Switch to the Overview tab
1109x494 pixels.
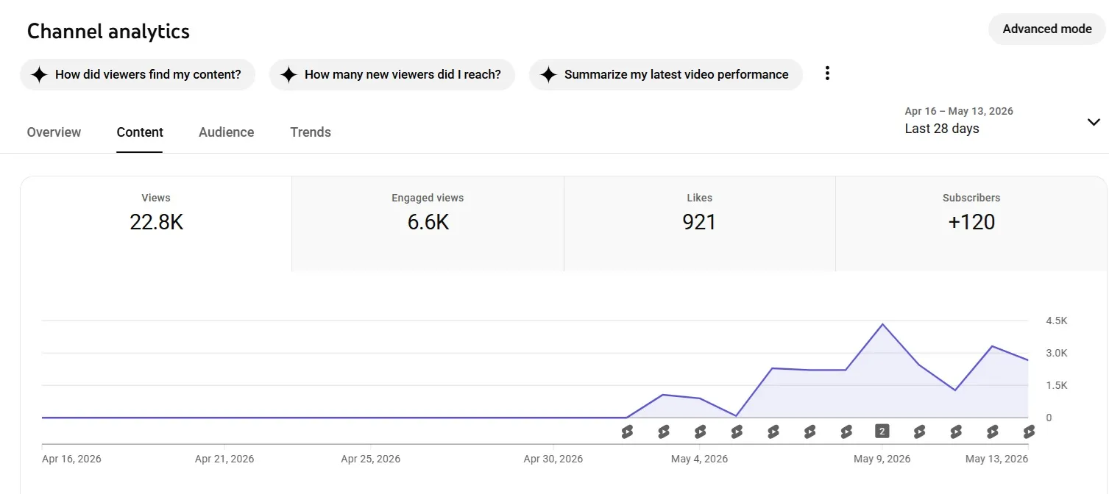tap(54, 132)
